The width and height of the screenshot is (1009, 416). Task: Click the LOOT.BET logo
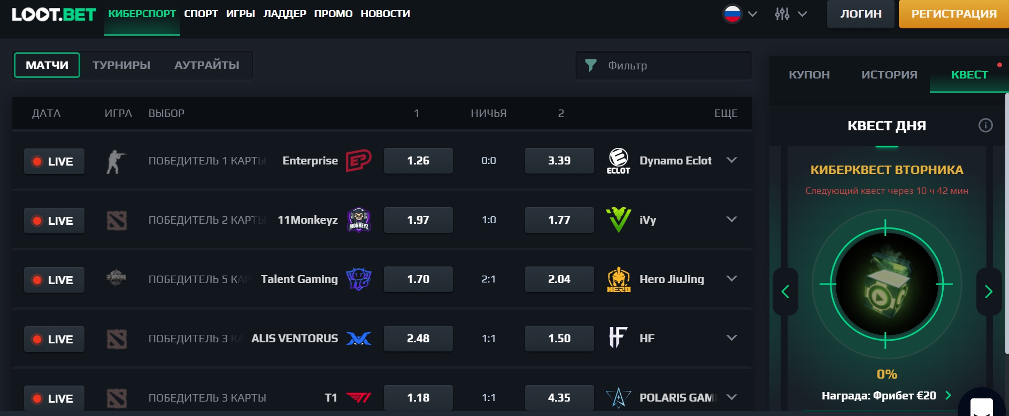coord(54,14)
